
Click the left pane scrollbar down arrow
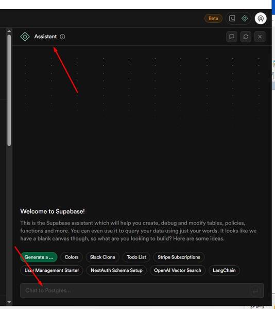click(9, 302)
